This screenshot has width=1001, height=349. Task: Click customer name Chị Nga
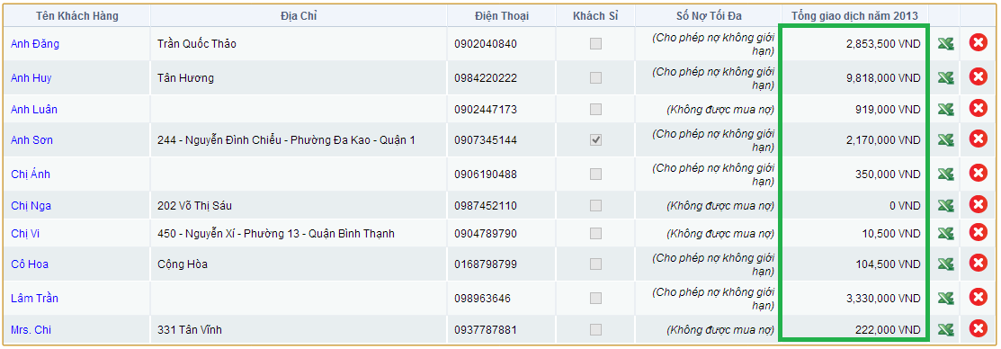pos(31,205)
